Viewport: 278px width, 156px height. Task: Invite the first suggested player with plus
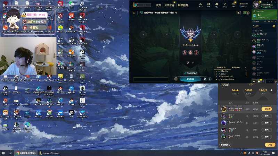tap(216, 71)
